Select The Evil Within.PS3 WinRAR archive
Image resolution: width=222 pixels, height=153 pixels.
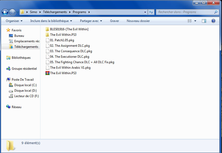pyautogui.click(x=63, y=73)
